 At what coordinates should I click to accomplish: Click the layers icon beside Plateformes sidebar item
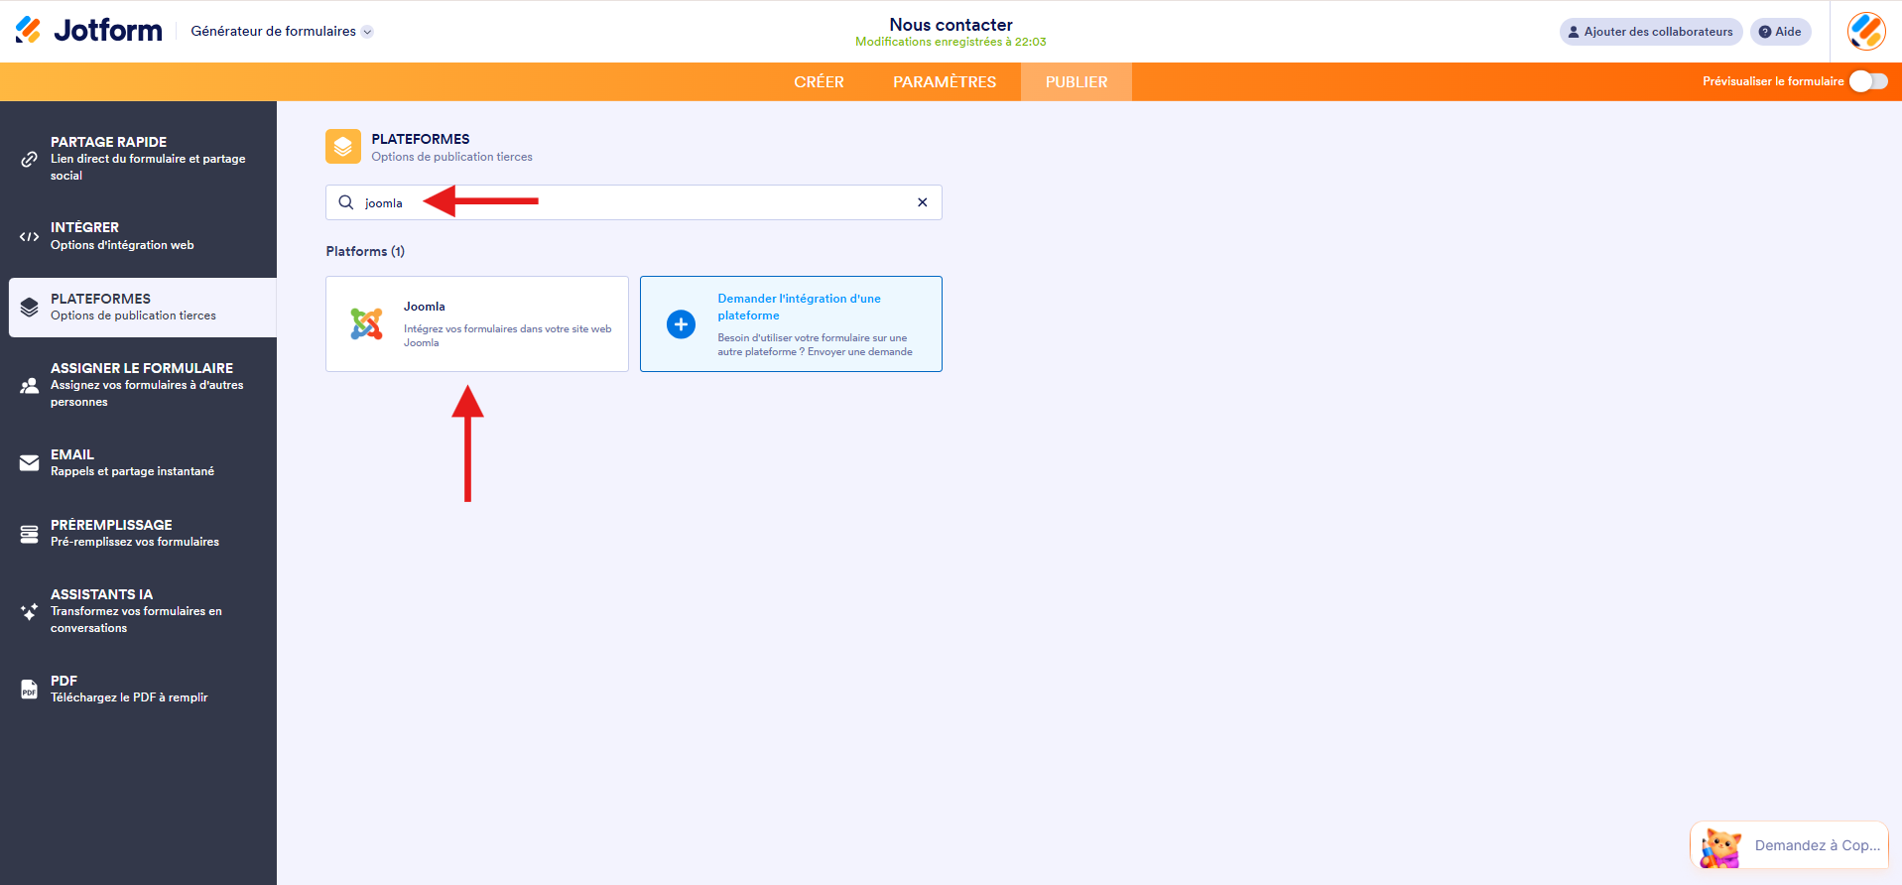click(30, 307)
